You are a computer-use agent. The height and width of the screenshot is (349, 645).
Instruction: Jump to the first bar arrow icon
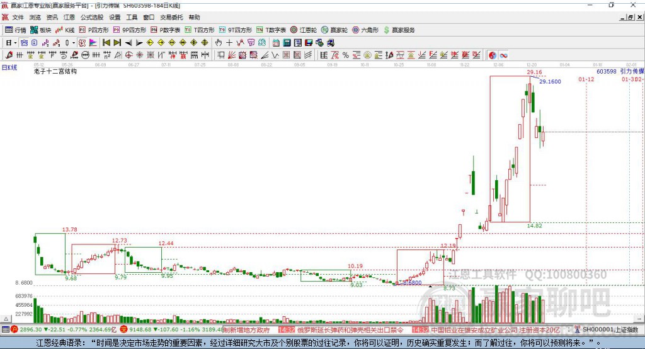(x=106, y=42)
